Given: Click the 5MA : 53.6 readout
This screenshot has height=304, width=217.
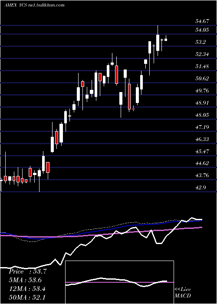Looking at the screenshot, I should pos(25,280).
